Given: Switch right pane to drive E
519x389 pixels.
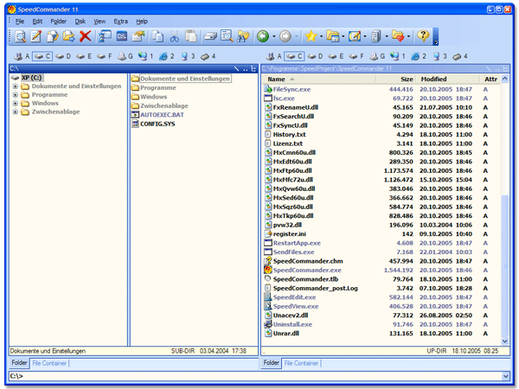Looking at the screenshot, I should [x=336, y=56].
